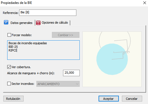This screenshot has height=104, width=148.
Task: Click the Cancelar button
Action: pyautogui.click(x=132, y=99)
